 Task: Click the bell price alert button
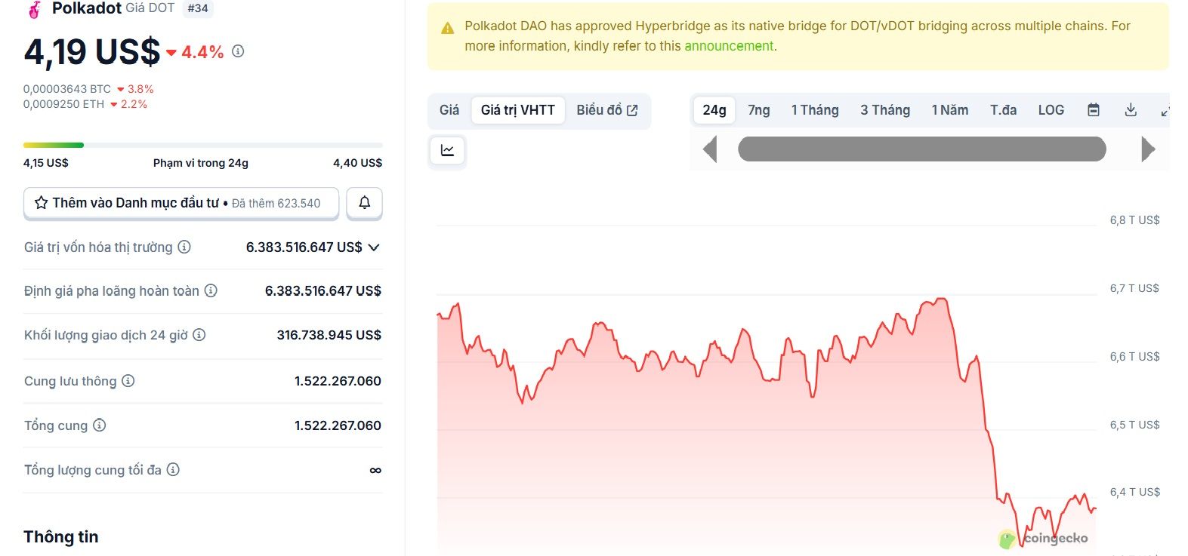click(364, 203)
